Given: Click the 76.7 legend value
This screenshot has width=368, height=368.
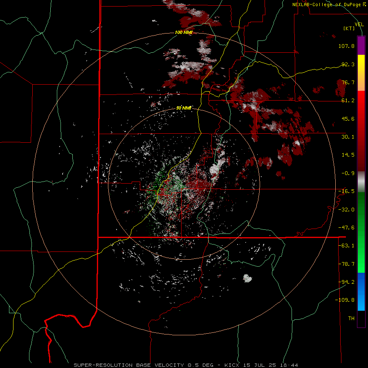Looking at the screenshot, I should [x=348, y=82].
